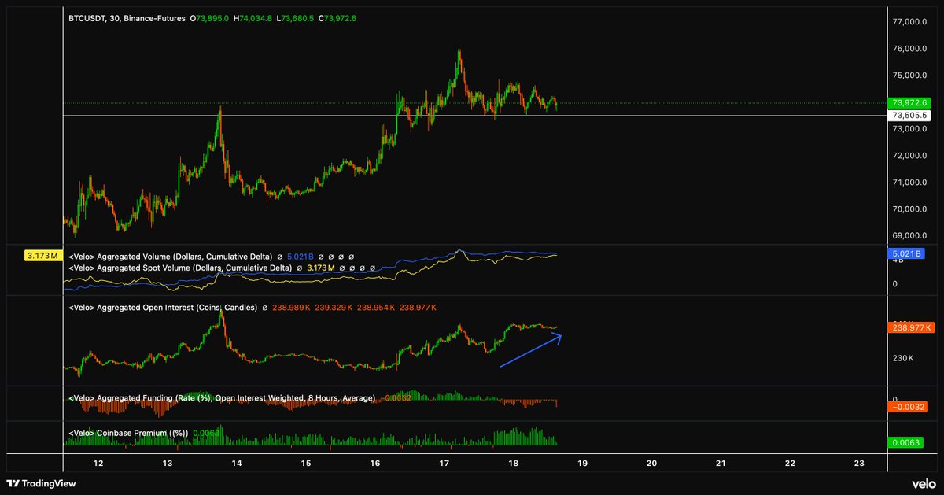Open settings for Aggregated Spot Volume indicator
This screenshot has height=495, width=944.
click(x=354, y=268)
